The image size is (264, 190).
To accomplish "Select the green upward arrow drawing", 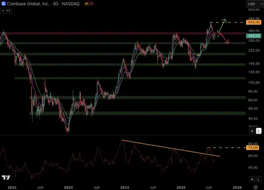I will tap(221, 26).
